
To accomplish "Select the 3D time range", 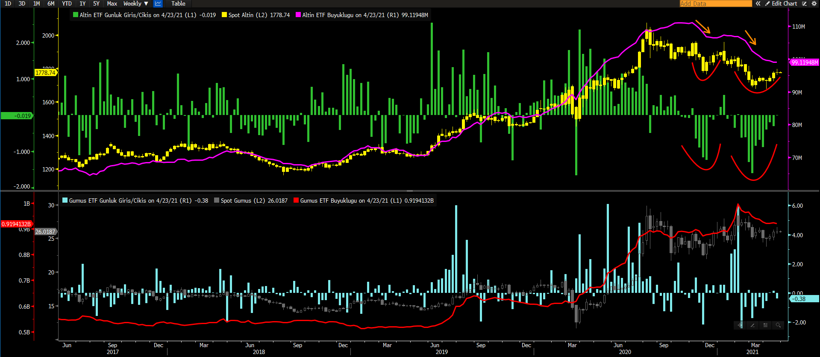I will pyautogui.click(x=22, y=3).
